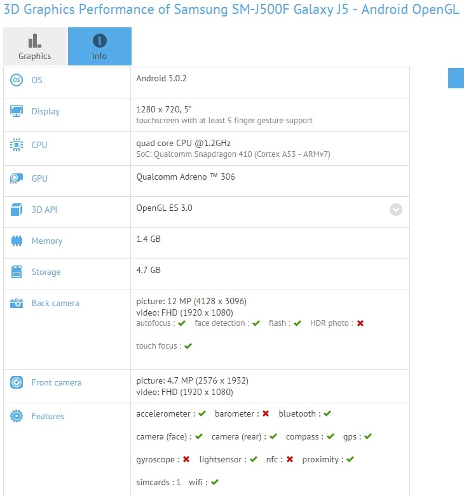Click the barometer red cross
The image size is (464, 496).
click(x=266, y=413)
